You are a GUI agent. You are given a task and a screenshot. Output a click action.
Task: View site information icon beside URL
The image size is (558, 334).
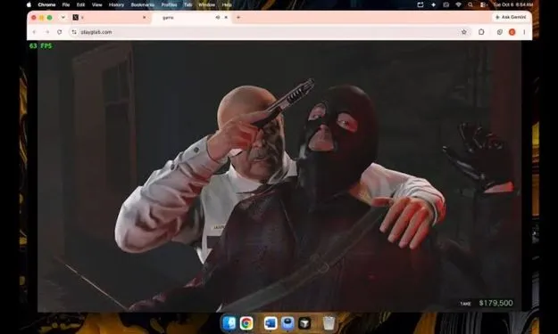[74, 32]
